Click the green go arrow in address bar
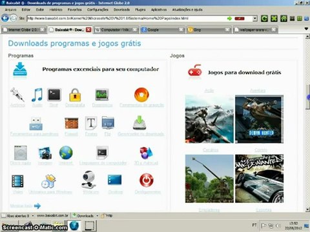The height and width of the screenshot is (232, 310). (x=229, y=19)
